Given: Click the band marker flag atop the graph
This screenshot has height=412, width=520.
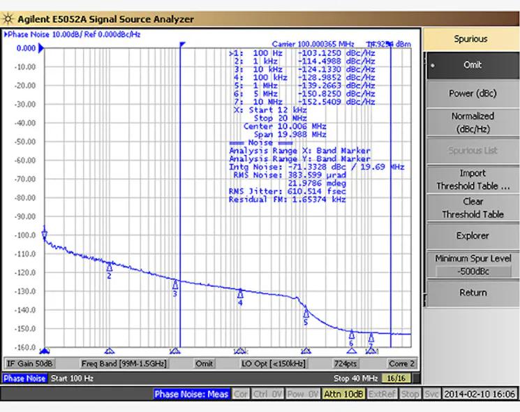Looking at the screenshot, I should (x=182, y=45).
